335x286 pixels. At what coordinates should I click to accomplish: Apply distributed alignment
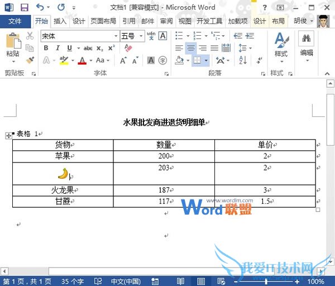(x=226, y=48)
